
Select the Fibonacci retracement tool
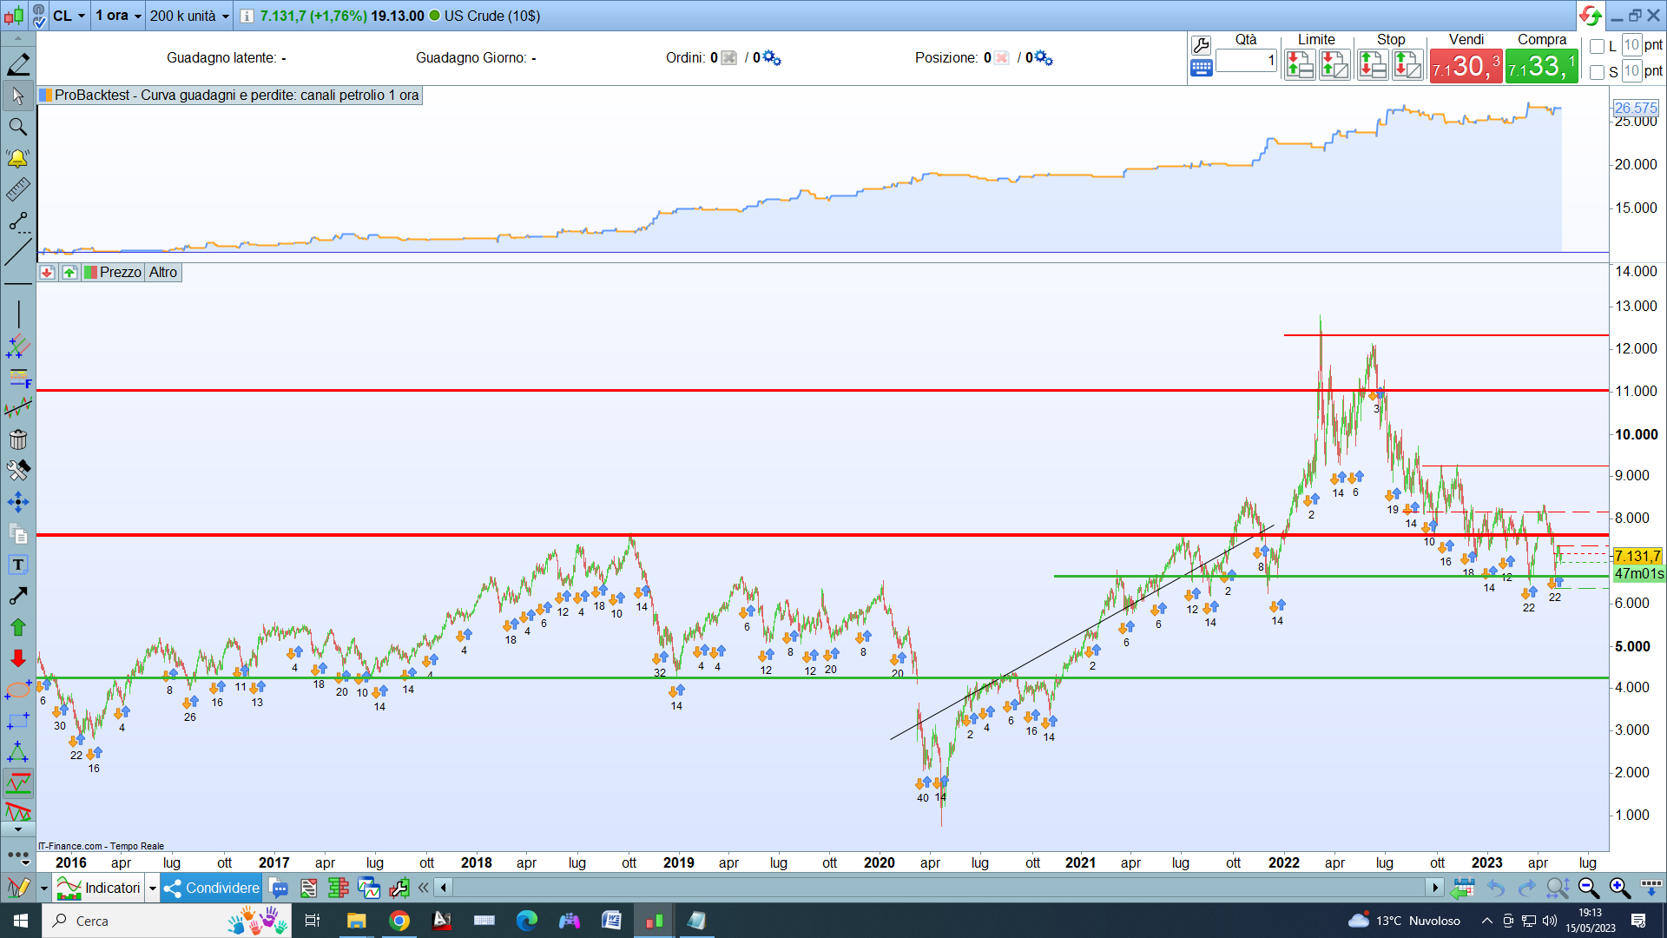click(18, 378)
